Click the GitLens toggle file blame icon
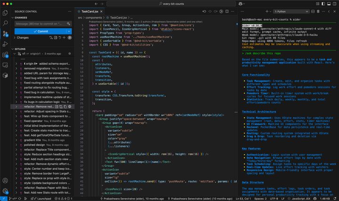The image size is (339, 201). click(221, 11)
